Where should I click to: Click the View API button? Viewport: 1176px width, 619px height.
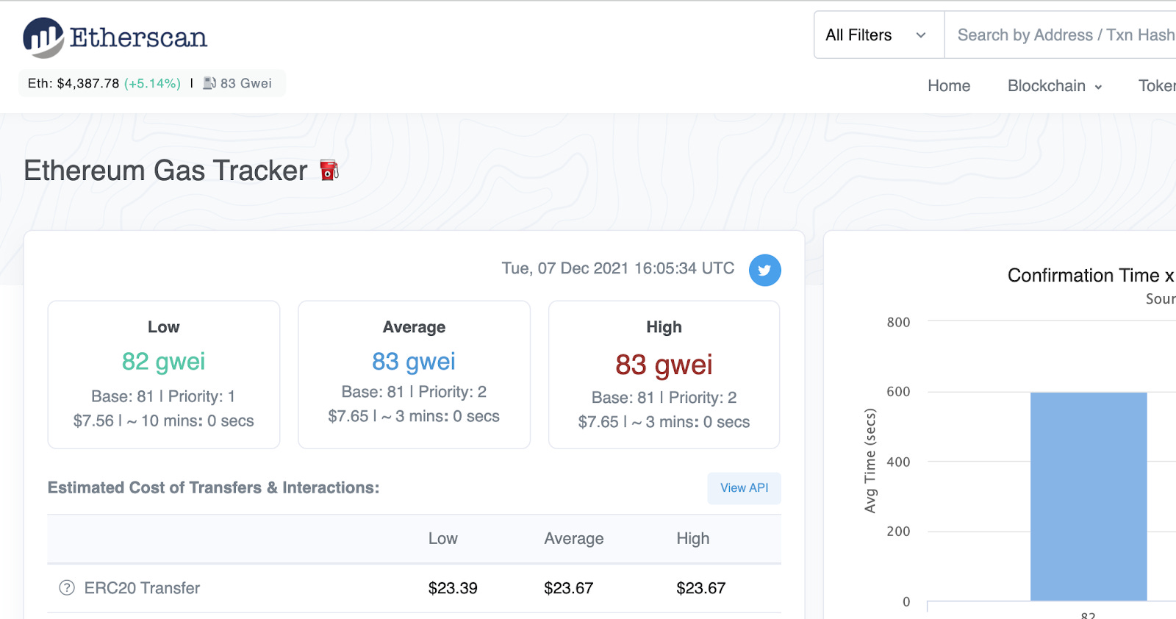coord(744,488)
